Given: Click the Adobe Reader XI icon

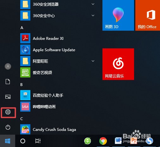Looking at the screenshot, I should [x=25, y=38].
